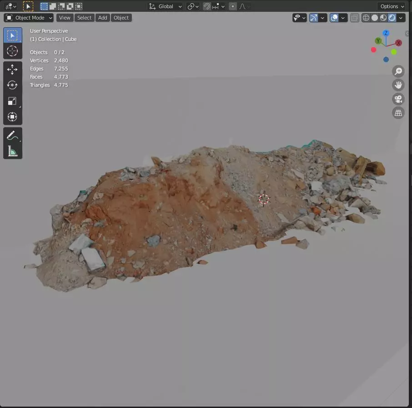Choose the Move tool
This screenshot has width=412, height=408.
click(x=13, y=70)
